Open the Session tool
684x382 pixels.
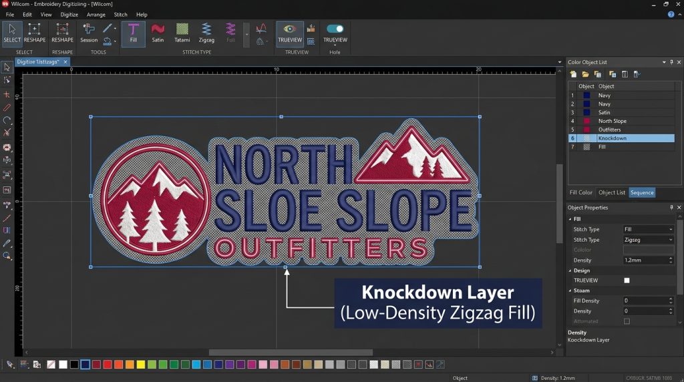tap(89, 33)
